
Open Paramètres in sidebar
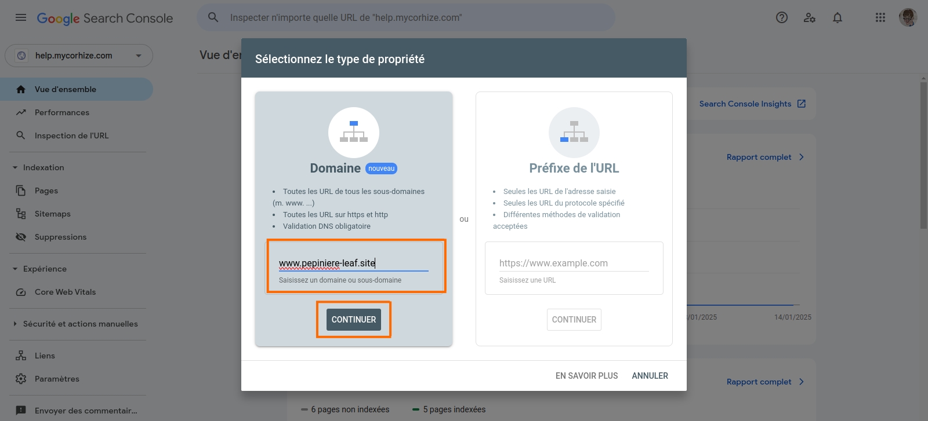click(x=77, y=379)
